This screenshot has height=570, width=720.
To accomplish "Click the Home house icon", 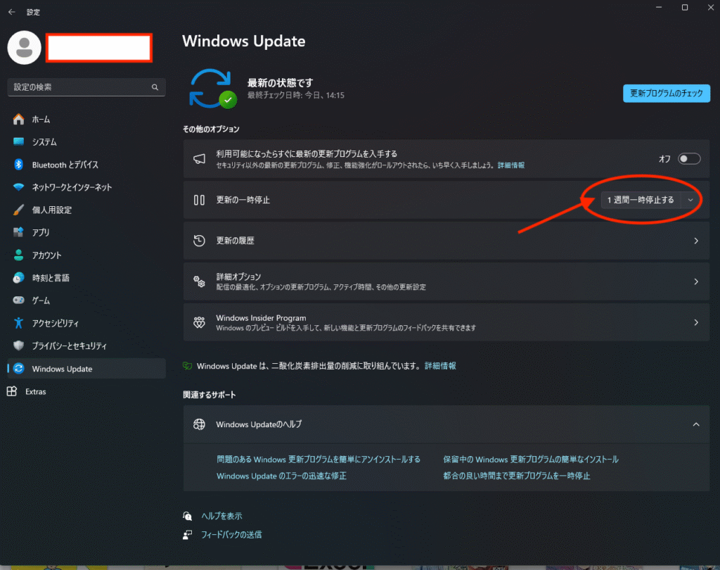I will tap(18, 120).
